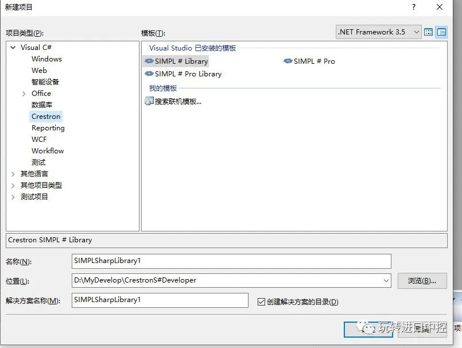Switch to small icons list view

click(441, 32)
